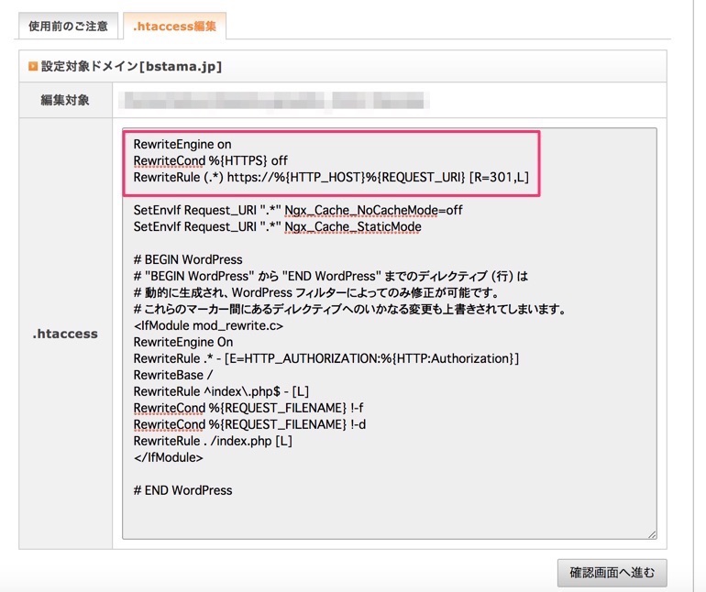Click the SetEnvIf line with Ngx_Cache_StaticMode

pos(277,226)
